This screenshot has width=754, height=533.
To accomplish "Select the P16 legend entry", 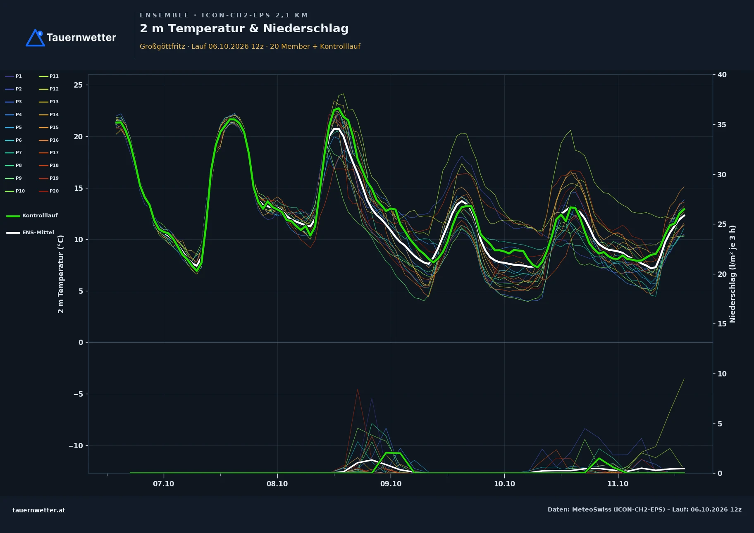I will point(49,140).
